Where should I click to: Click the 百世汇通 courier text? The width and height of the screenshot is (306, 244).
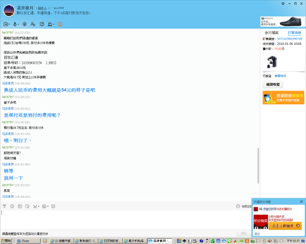click(11, 57)
